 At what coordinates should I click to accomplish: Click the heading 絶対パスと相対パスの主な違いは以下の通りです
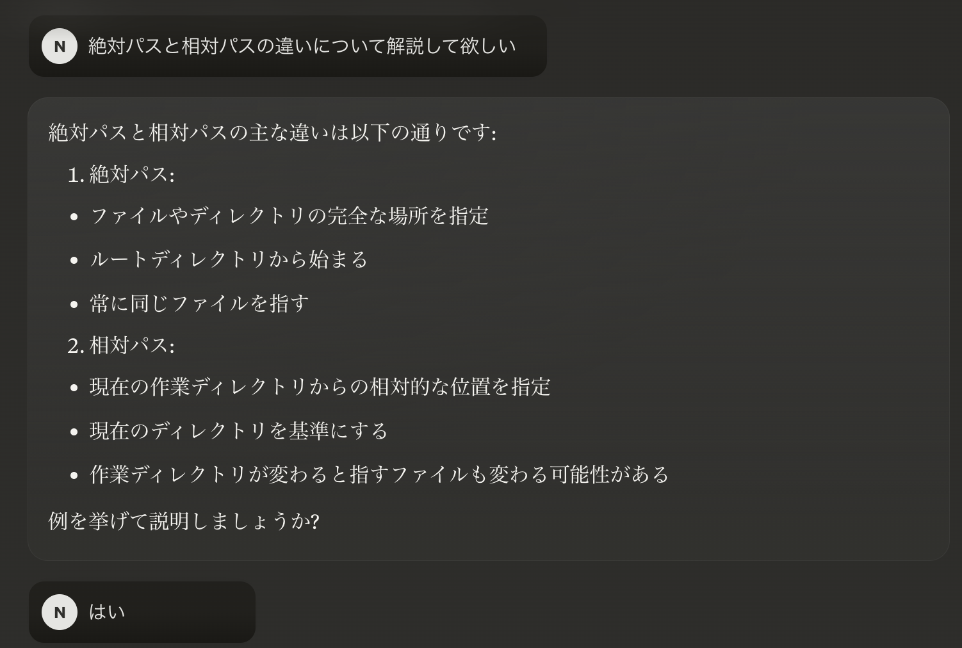[x=273, y=133]
